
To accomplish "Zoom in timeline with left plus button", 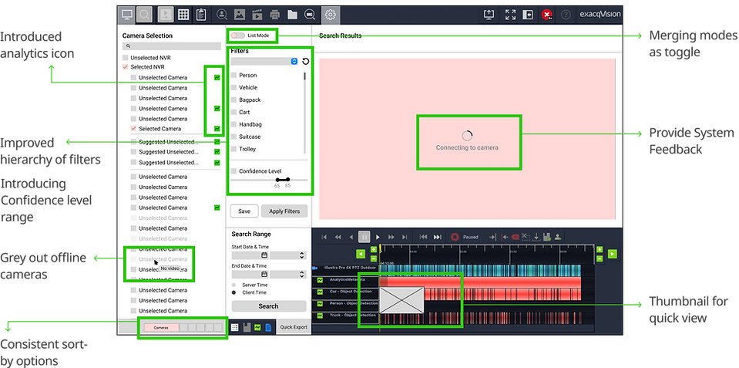I will 373,250.
